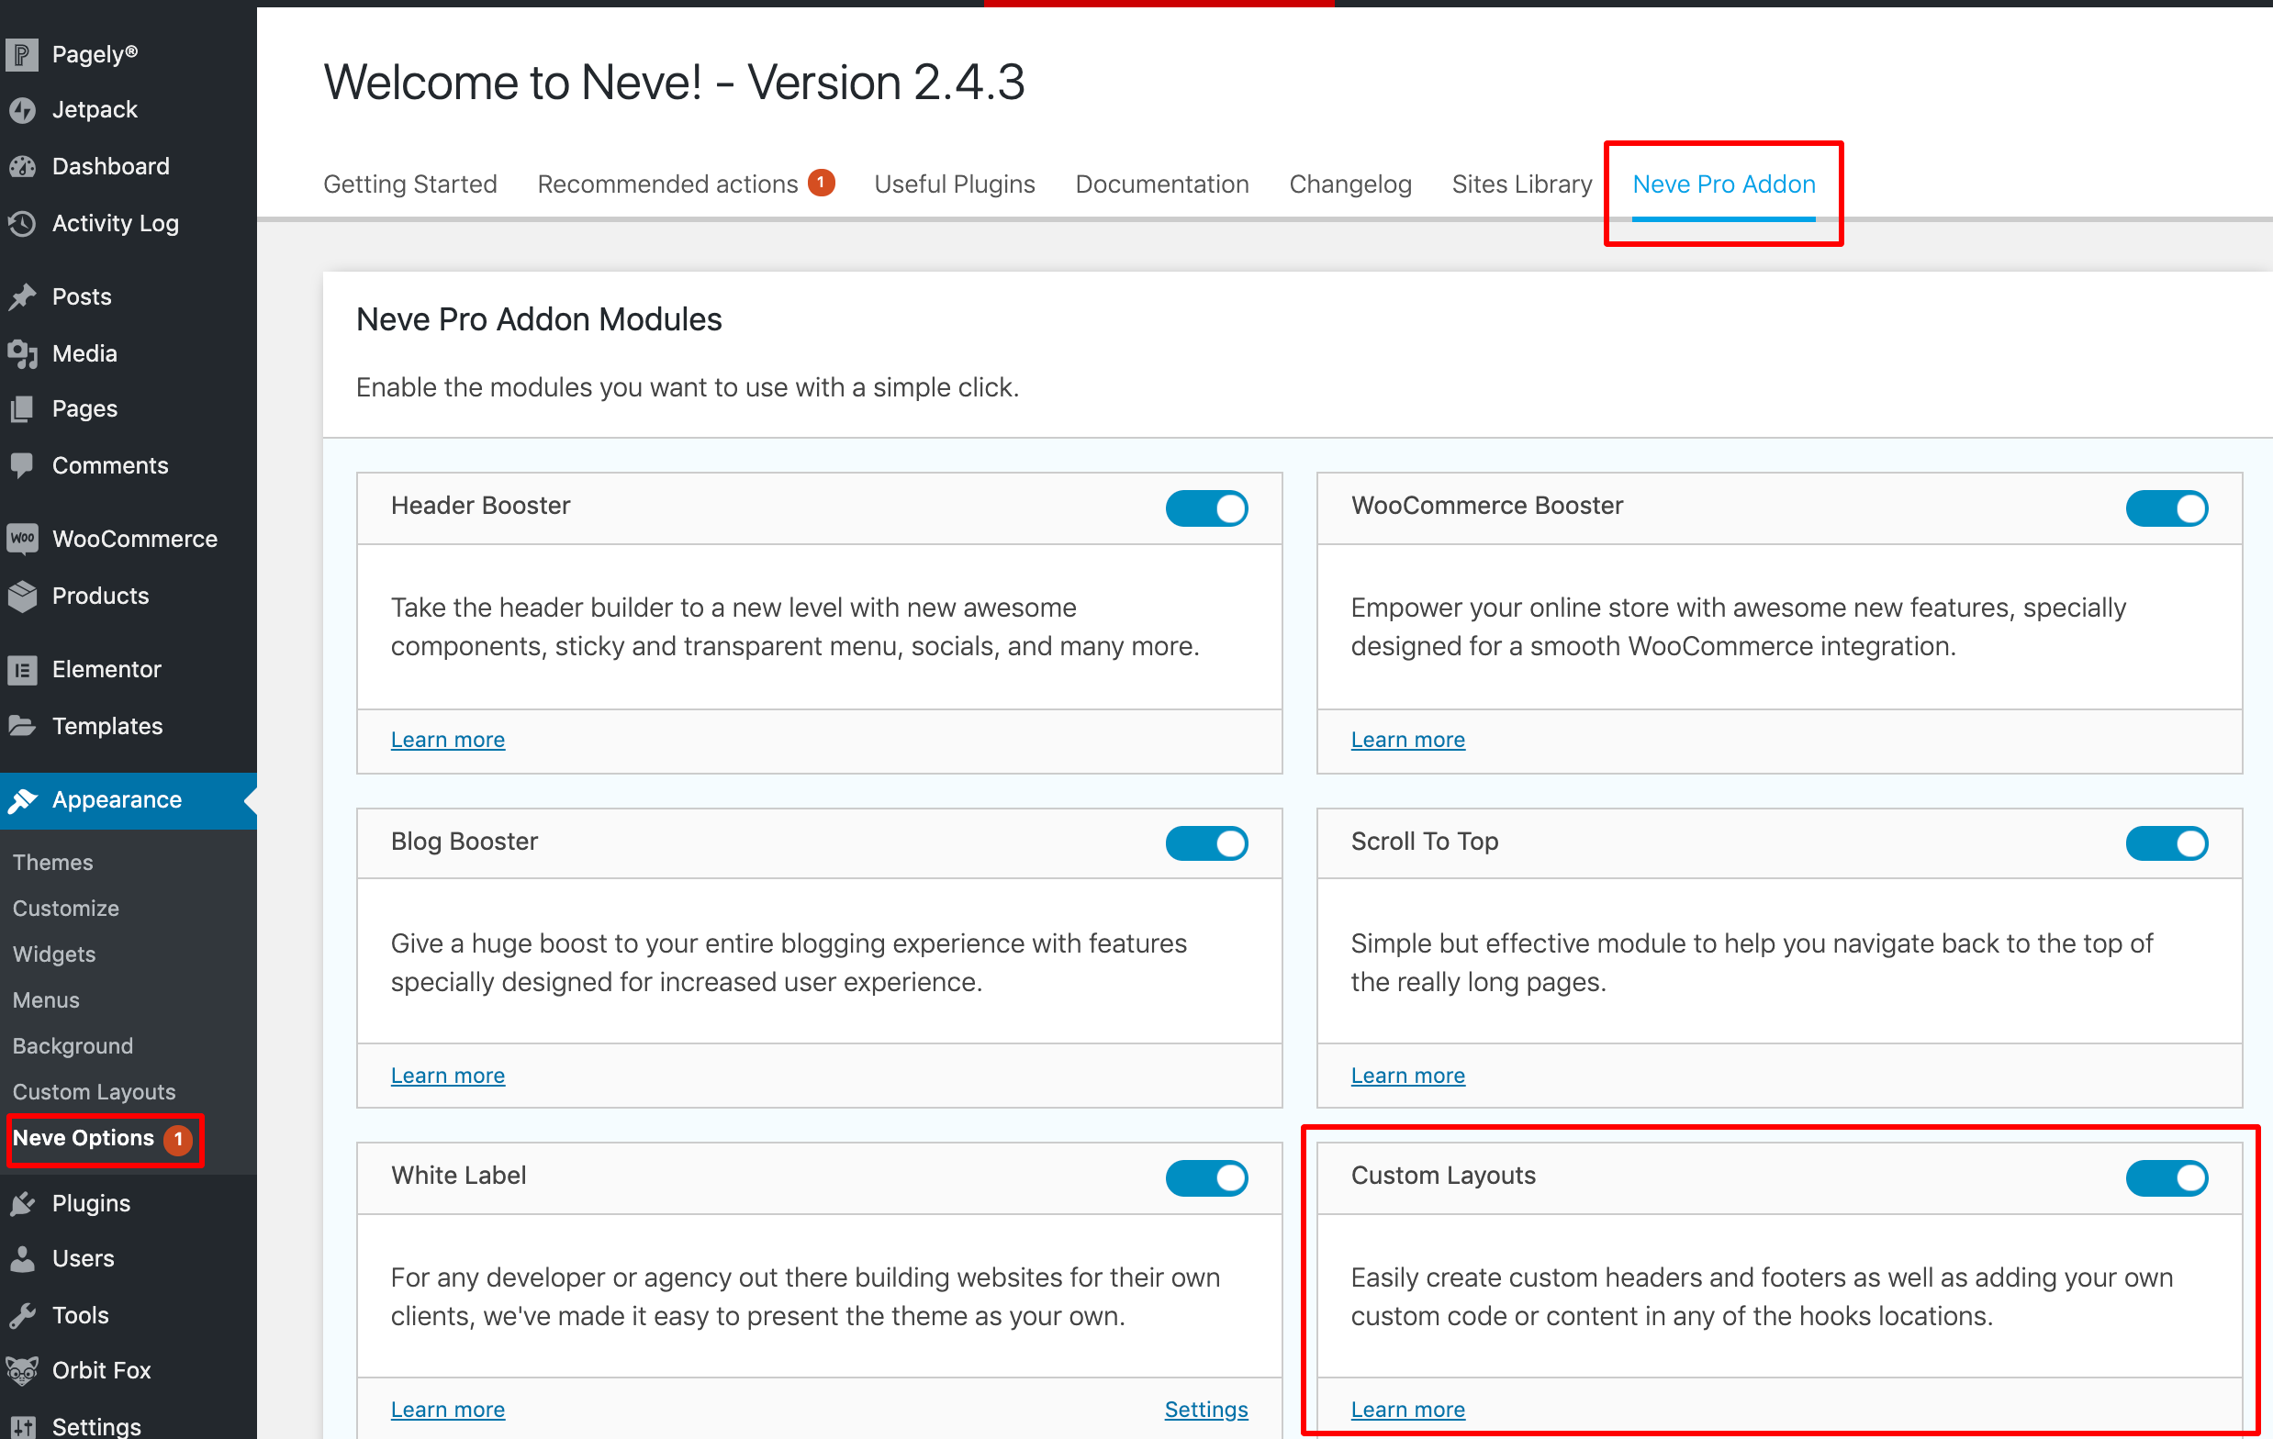Click Learn more under Blog Booster
Viewport: 2273px width, 1439px height.
pyautogui.click(x=447, y=1075)
